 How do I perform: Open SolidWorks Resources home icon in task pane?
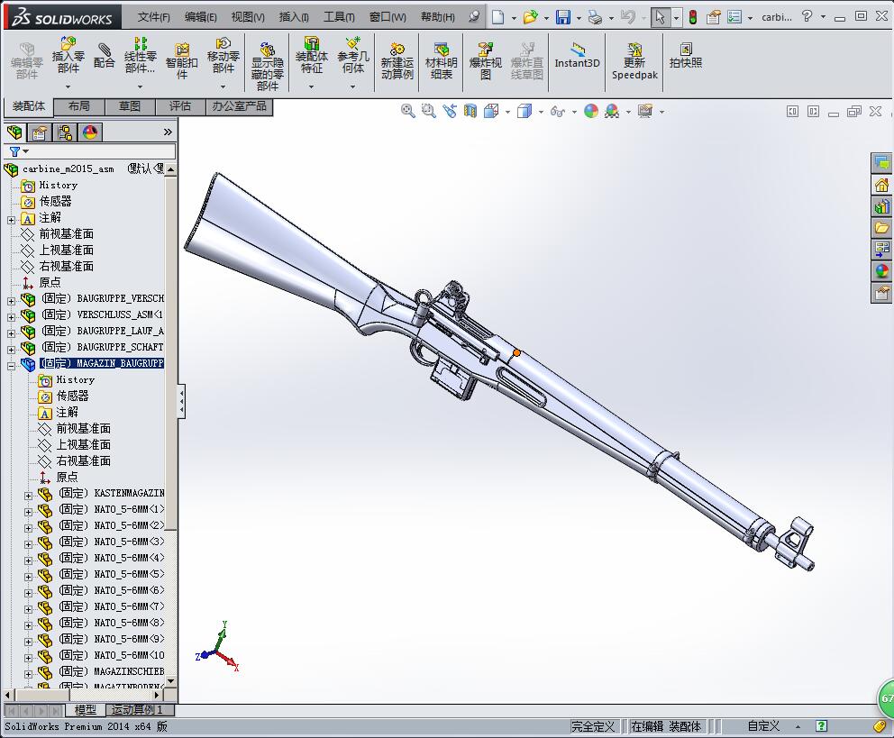(882, 186)
